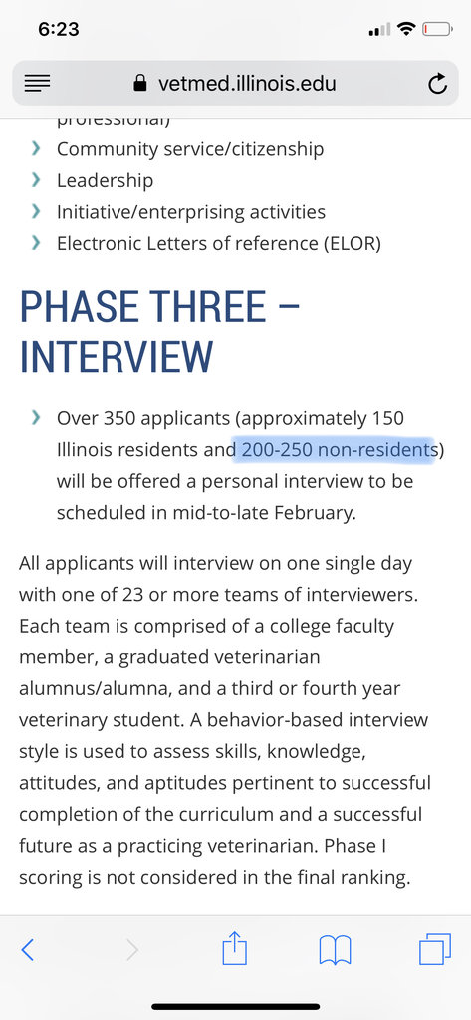Open the bookmarks book icon
Image resolution: width=471 pixels, height=1020 pixels.
pos(335,950)
